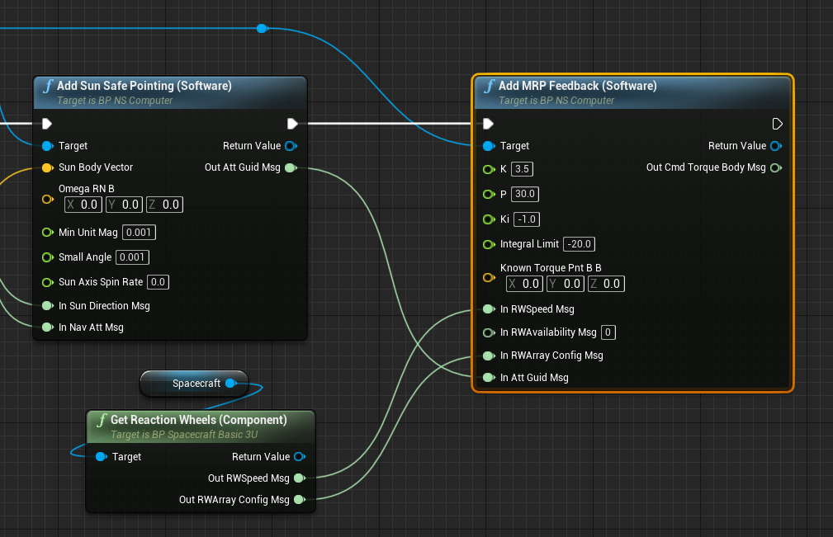Image resolution: width=833 pixels, height=537 pixels.
Task: Click the Spacecraft variable output pin
Action: (x=230, y=383)
